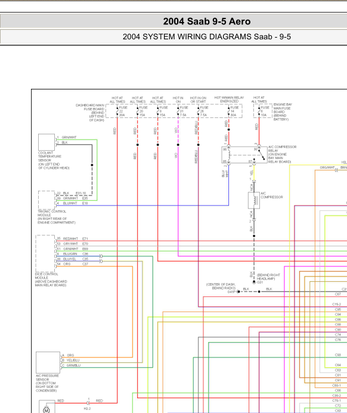Click the motor "M" symbol
Image resolution: width=347 pixels, height=413 pixels.
[x=47, y=410]
